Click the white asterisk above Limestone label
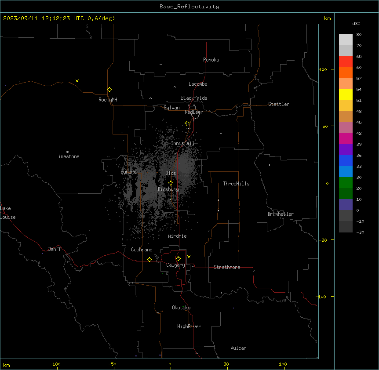Viewport: 379px width, 370px height. click(67, 152)
